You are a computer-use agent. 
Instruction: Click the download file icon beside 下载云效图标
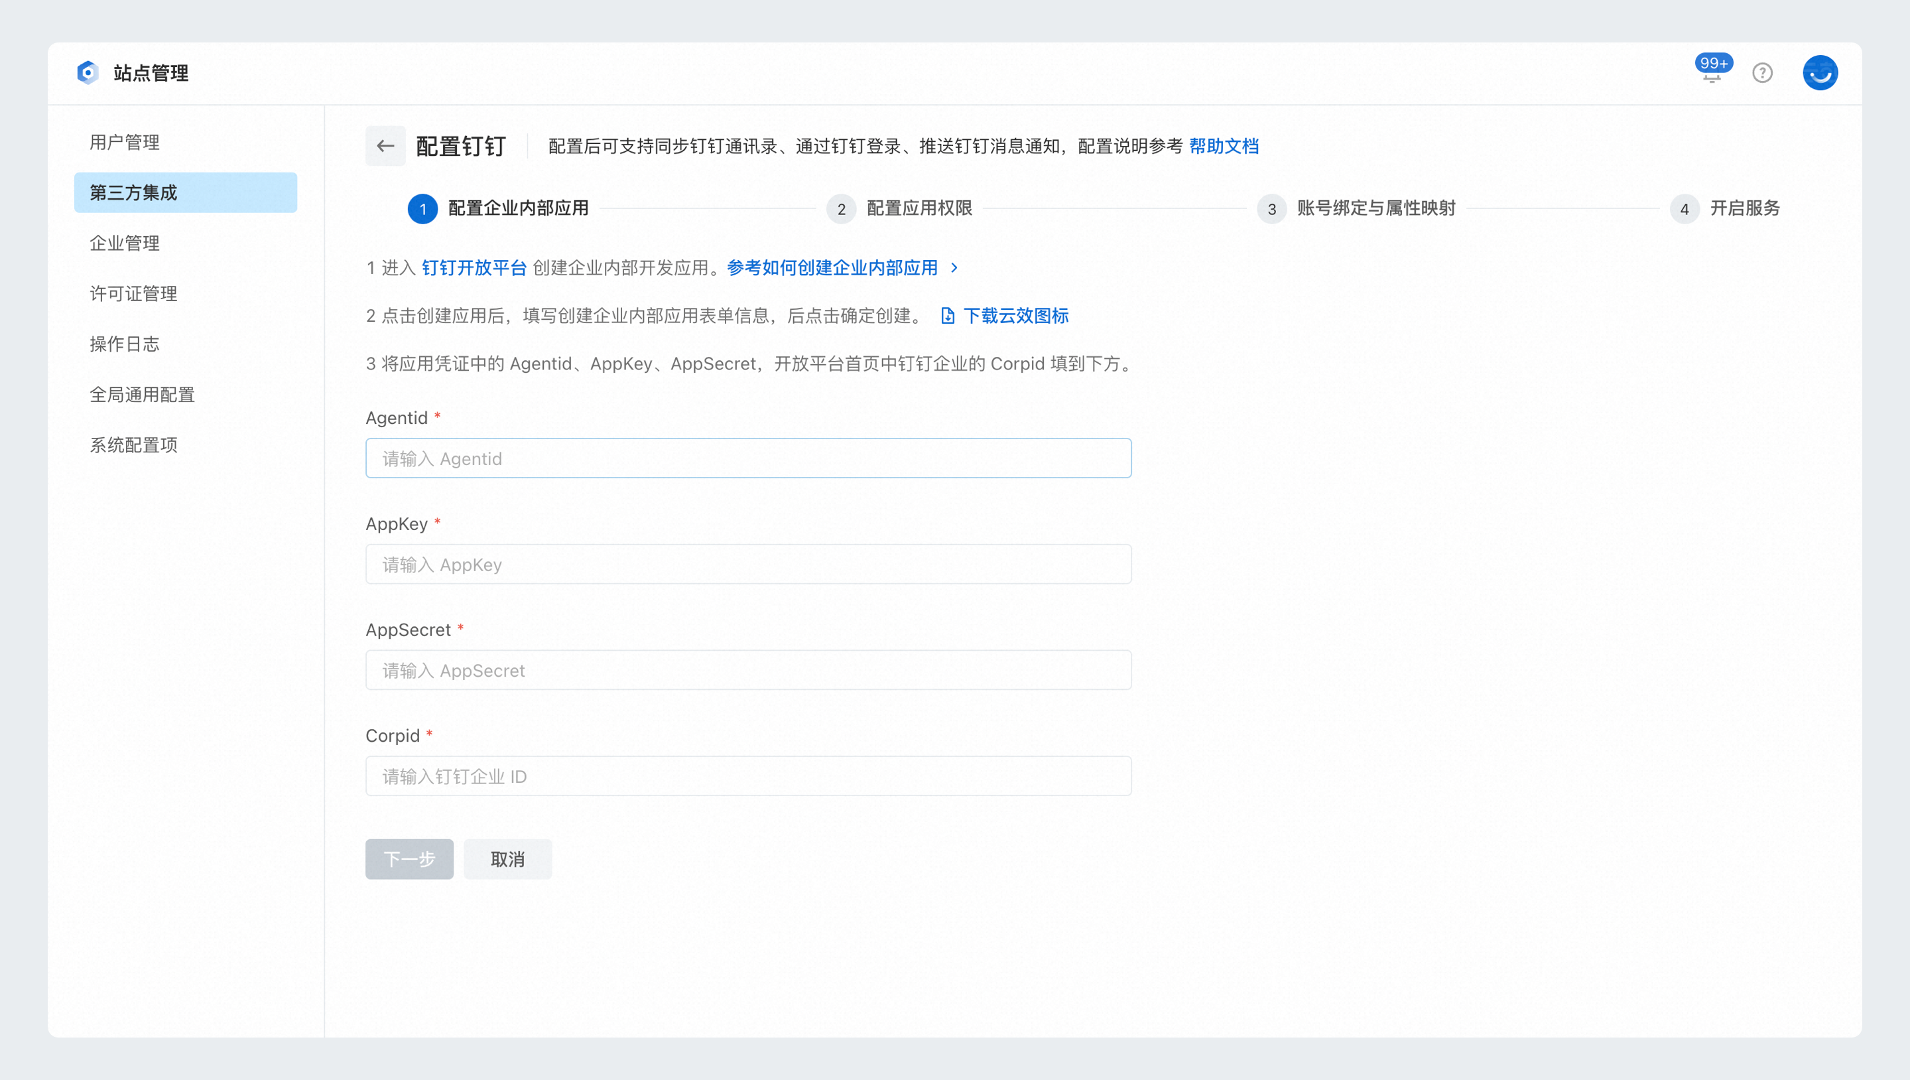(948, 316)
